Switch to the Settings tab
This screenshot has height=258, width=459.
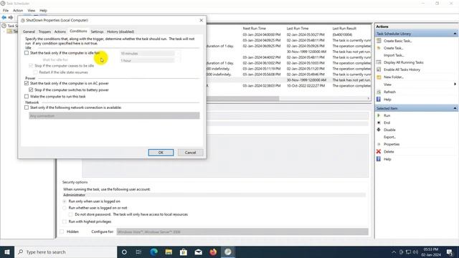click(x=97, y=32)
